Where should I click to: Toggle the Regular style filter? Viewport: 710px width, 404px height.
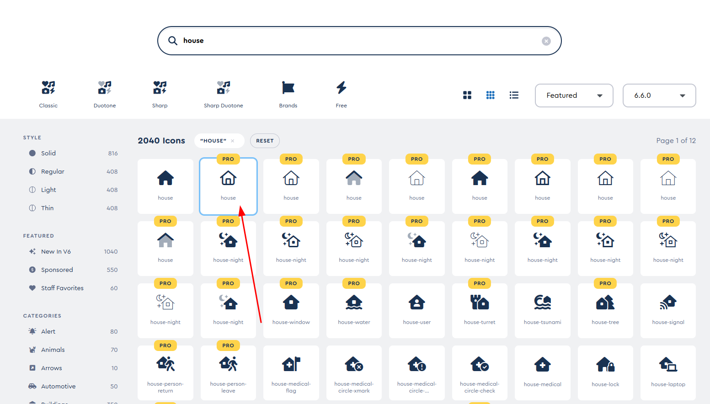53,171
